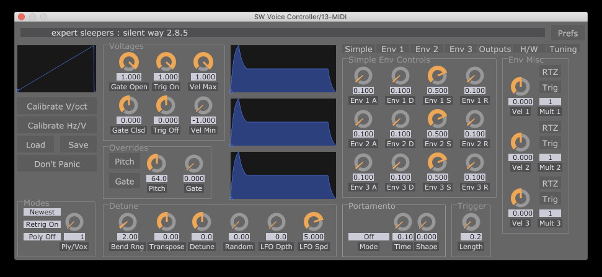The height and width of the screenshot is (277, 602).
Task: Click the Ply/Vox knob
Action: (x=74, y=222)
